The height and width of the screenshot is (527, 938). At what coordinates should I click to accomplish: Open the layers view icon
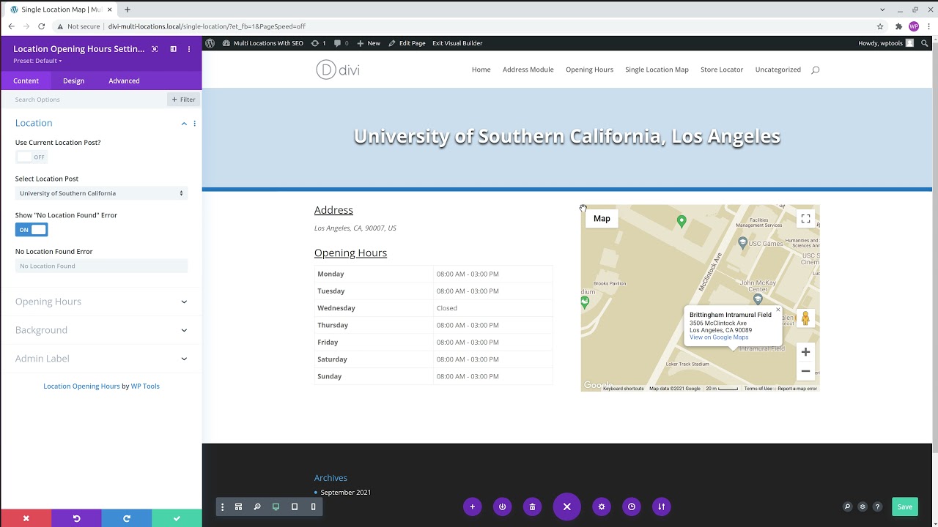coord(863,507)
